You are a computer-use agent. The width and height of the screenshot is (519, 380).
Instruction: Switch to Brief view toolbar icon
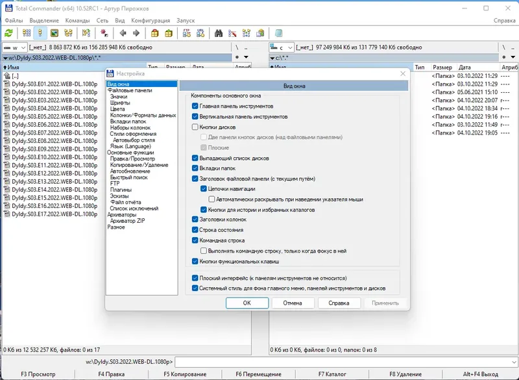click(x=27, y=33)
